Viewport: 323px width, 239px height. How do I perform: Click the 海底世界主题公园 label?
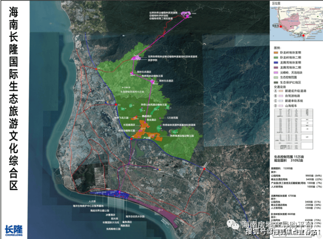pos(100,211)
